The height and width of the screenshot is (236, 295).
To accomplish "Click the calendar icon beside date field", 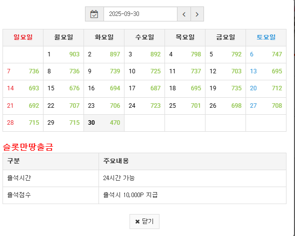I will [x=94, y=14].
